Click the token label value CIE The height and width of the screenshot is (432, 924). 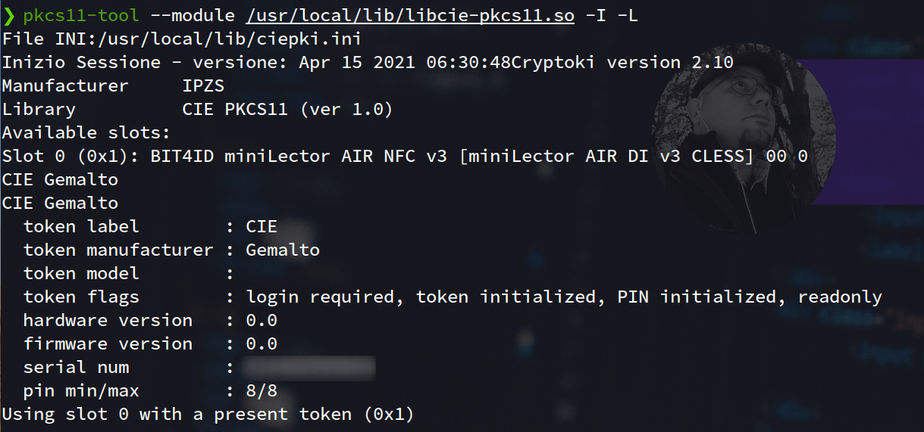tap(262, 226)
